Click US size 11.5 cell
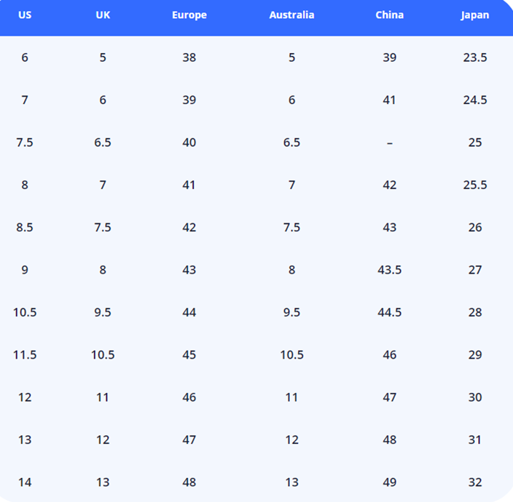 [25, 355]
